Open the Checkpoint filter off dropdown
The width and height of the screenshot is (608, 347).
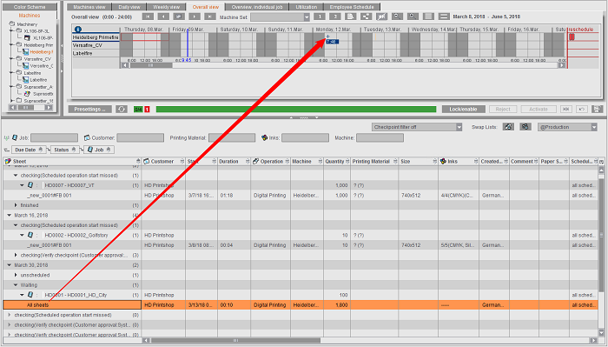(x=417, y=127)
